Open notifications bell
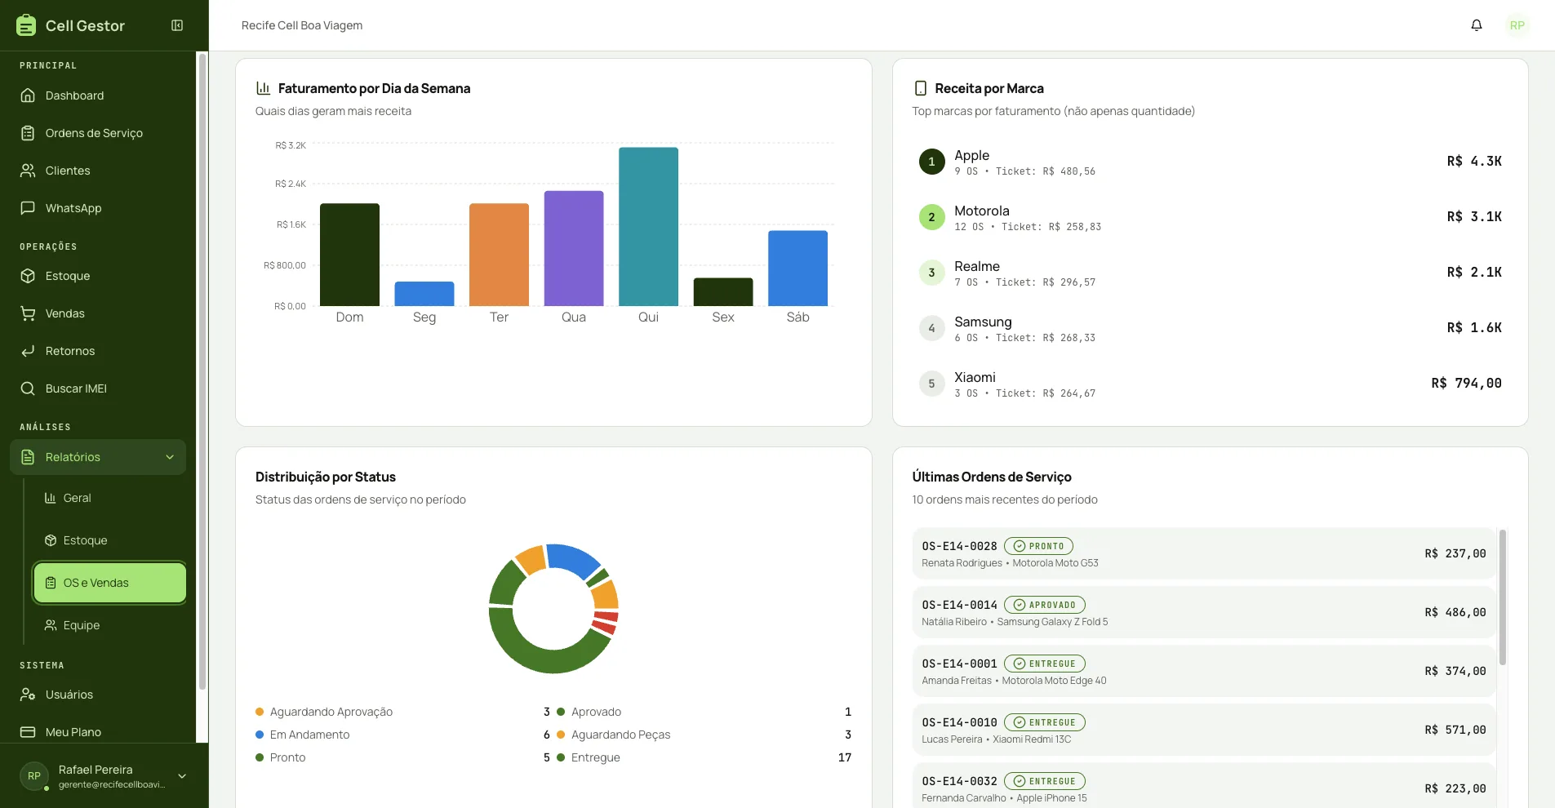This screenshot has width=1555, height=808. [1477, 25]
